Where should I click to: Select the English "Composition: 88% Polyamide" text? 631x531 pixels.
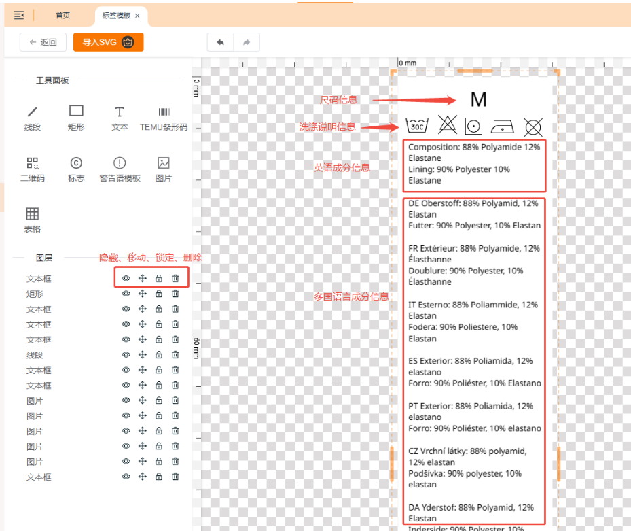[x=474, y=164]
